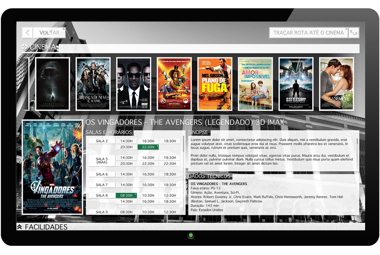Choose the 10:30H session in Sala 9
This screenshot has width=380, height=255.
tap(148, 212)
